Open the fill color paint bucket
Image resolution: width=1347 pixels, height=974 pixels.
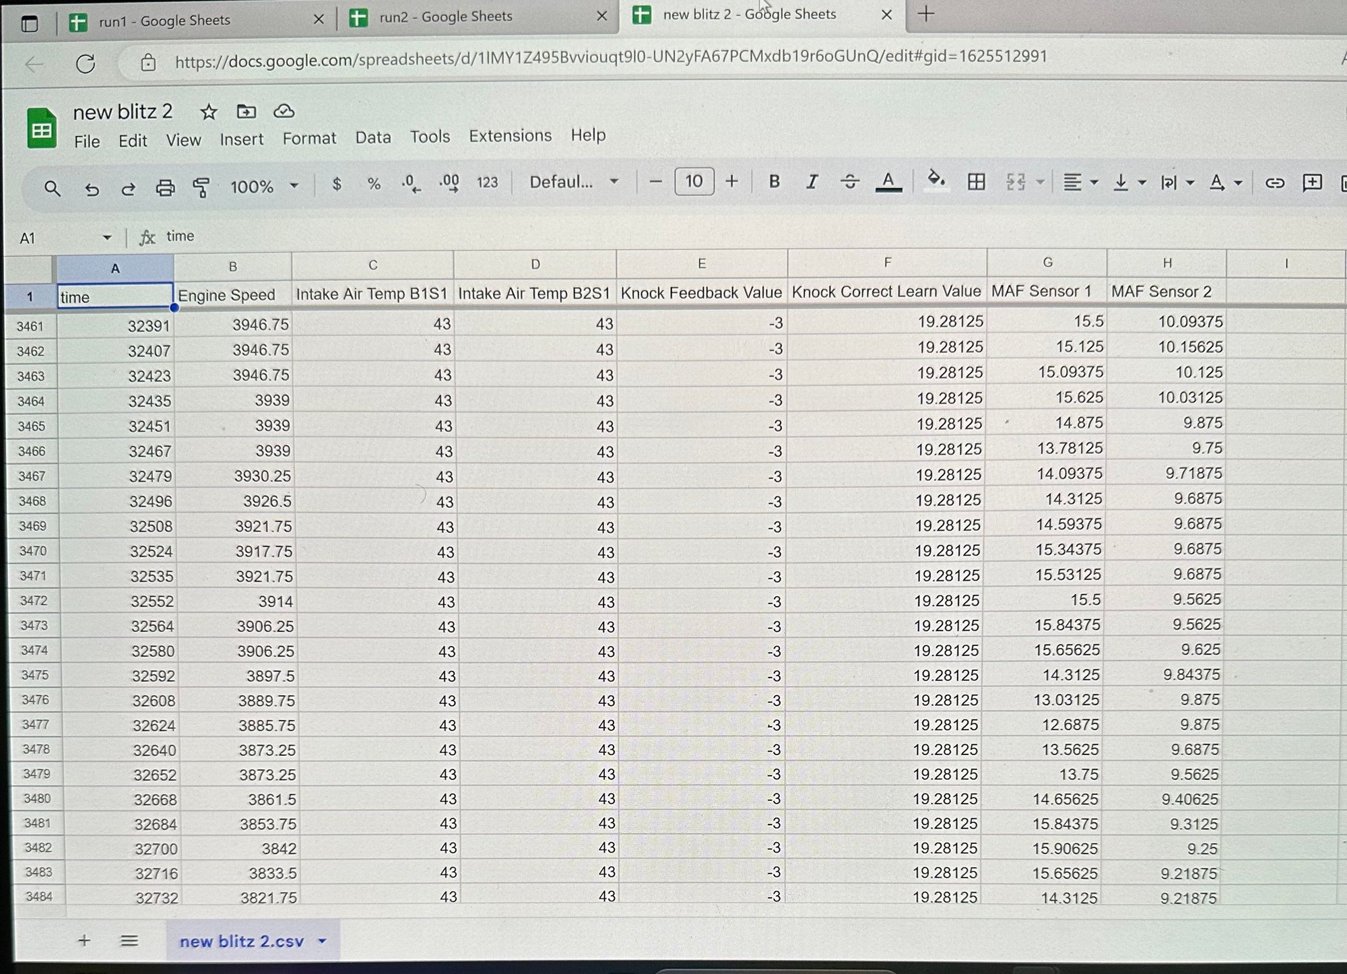935,180
